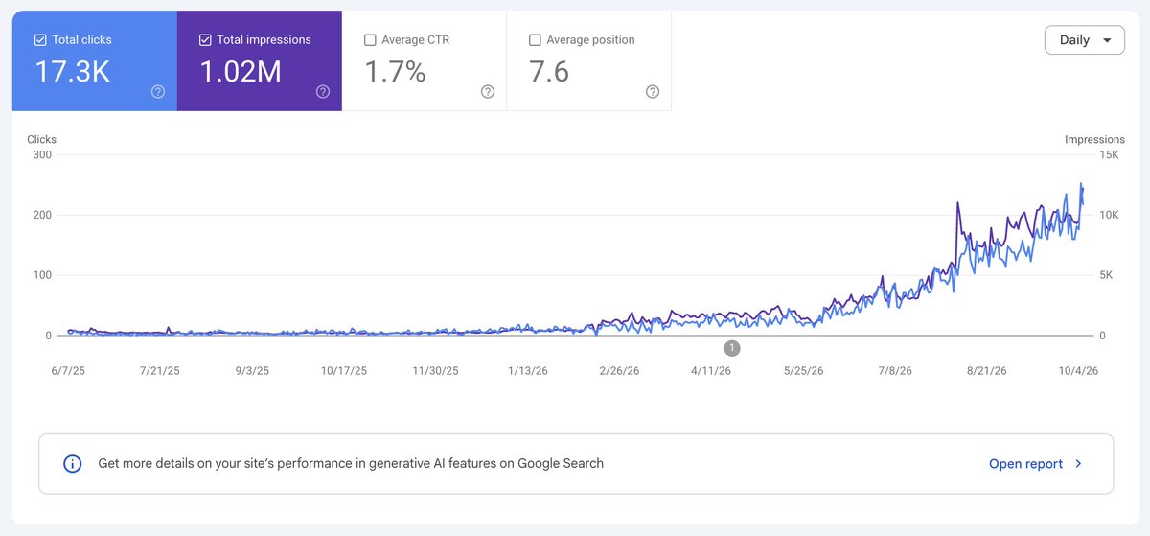This screenshot has height=536, width=1150.
Task: Enable the Average CTR checkbox
Action: 370,40
